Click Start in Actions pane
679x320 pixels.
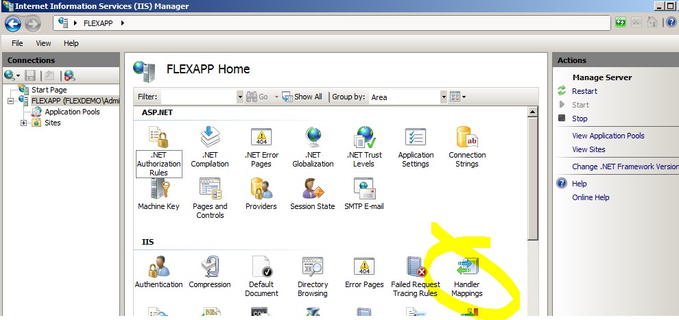[x=580, y=105]
